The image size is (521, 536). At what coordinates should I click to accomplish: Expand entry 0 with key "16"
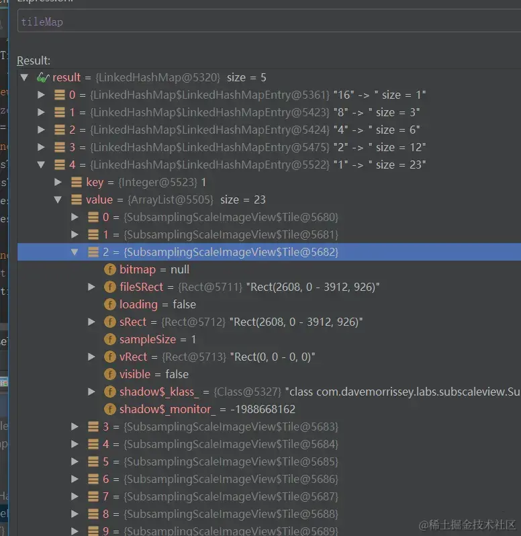click(41, 95)
